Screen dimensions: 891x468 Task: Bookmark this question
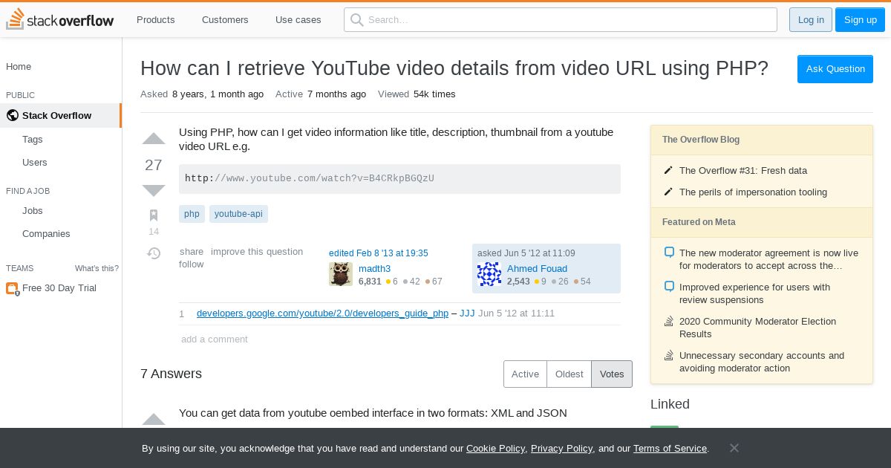tap(154, 215)
